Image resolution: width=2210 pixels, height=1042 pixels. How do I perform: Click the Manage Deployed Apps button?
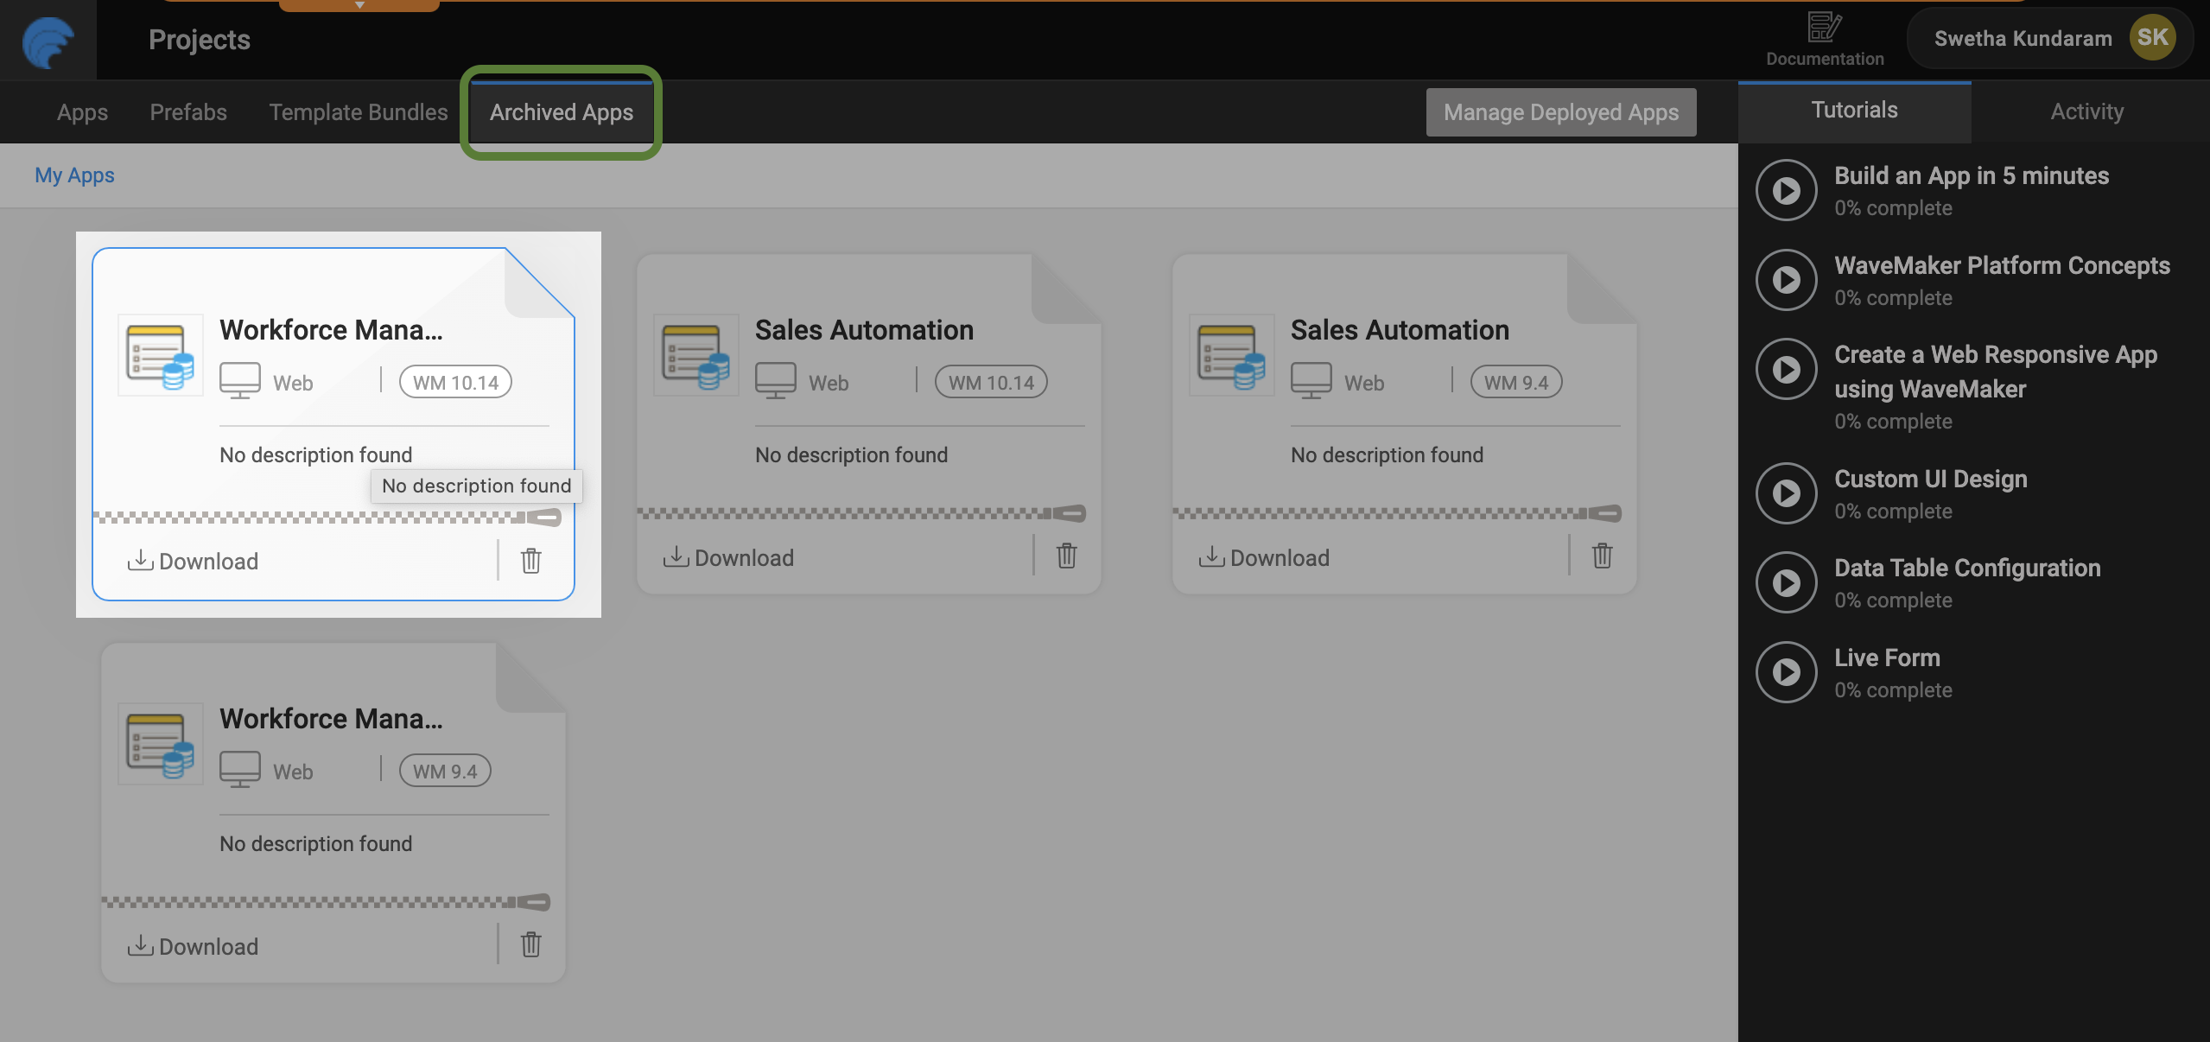1560,112
